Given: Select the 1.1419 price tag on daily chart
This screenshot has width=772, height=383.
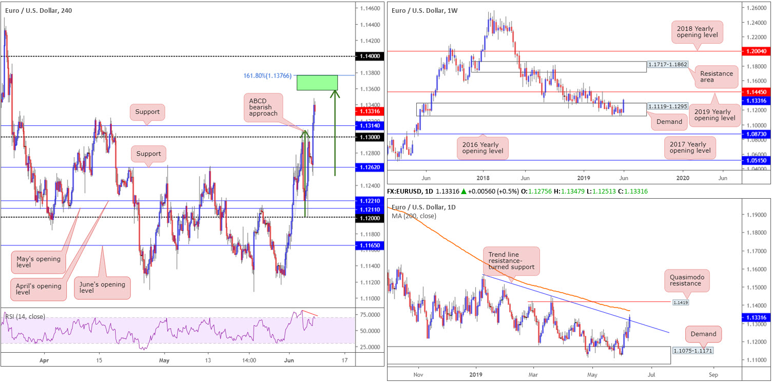Looking at the screenshot, I should 680,302.
